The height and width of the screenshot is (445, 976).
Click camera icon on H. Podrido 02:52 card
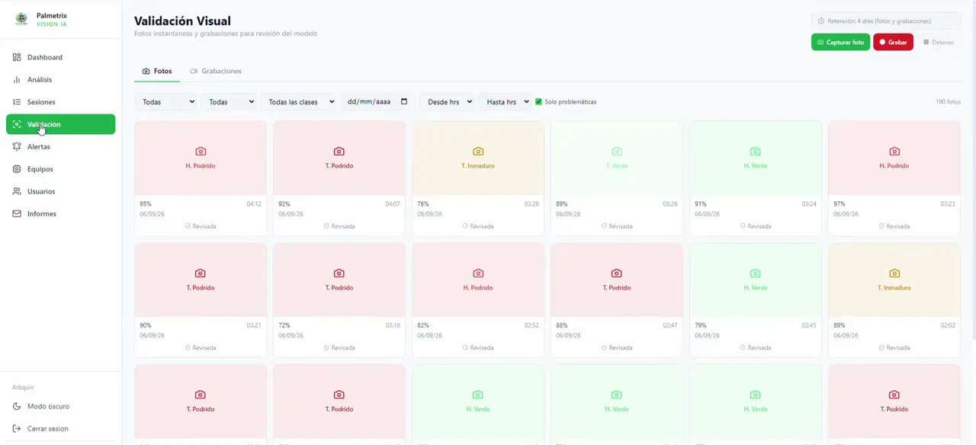tap(478, 273)
